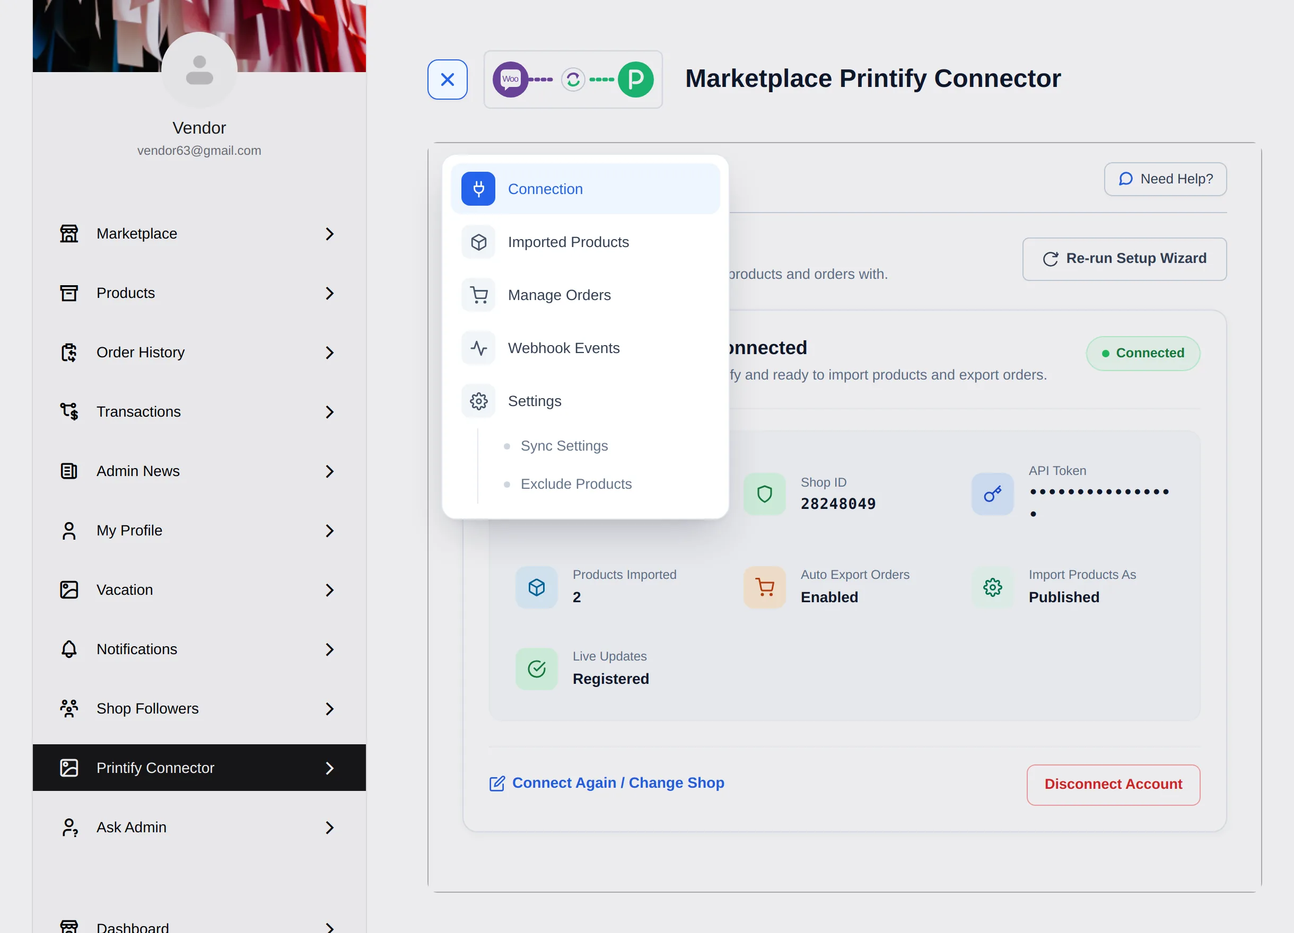Viewport: 1294px width, 933px height.
Task: Expand the Vacation chevron
Action: [329, 589]
